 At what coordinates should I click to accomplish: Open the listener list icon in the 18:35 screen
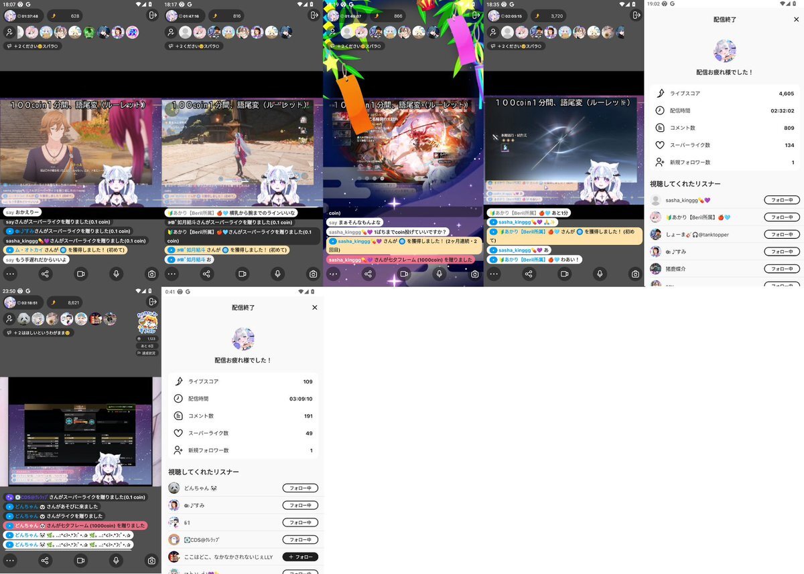494,31
